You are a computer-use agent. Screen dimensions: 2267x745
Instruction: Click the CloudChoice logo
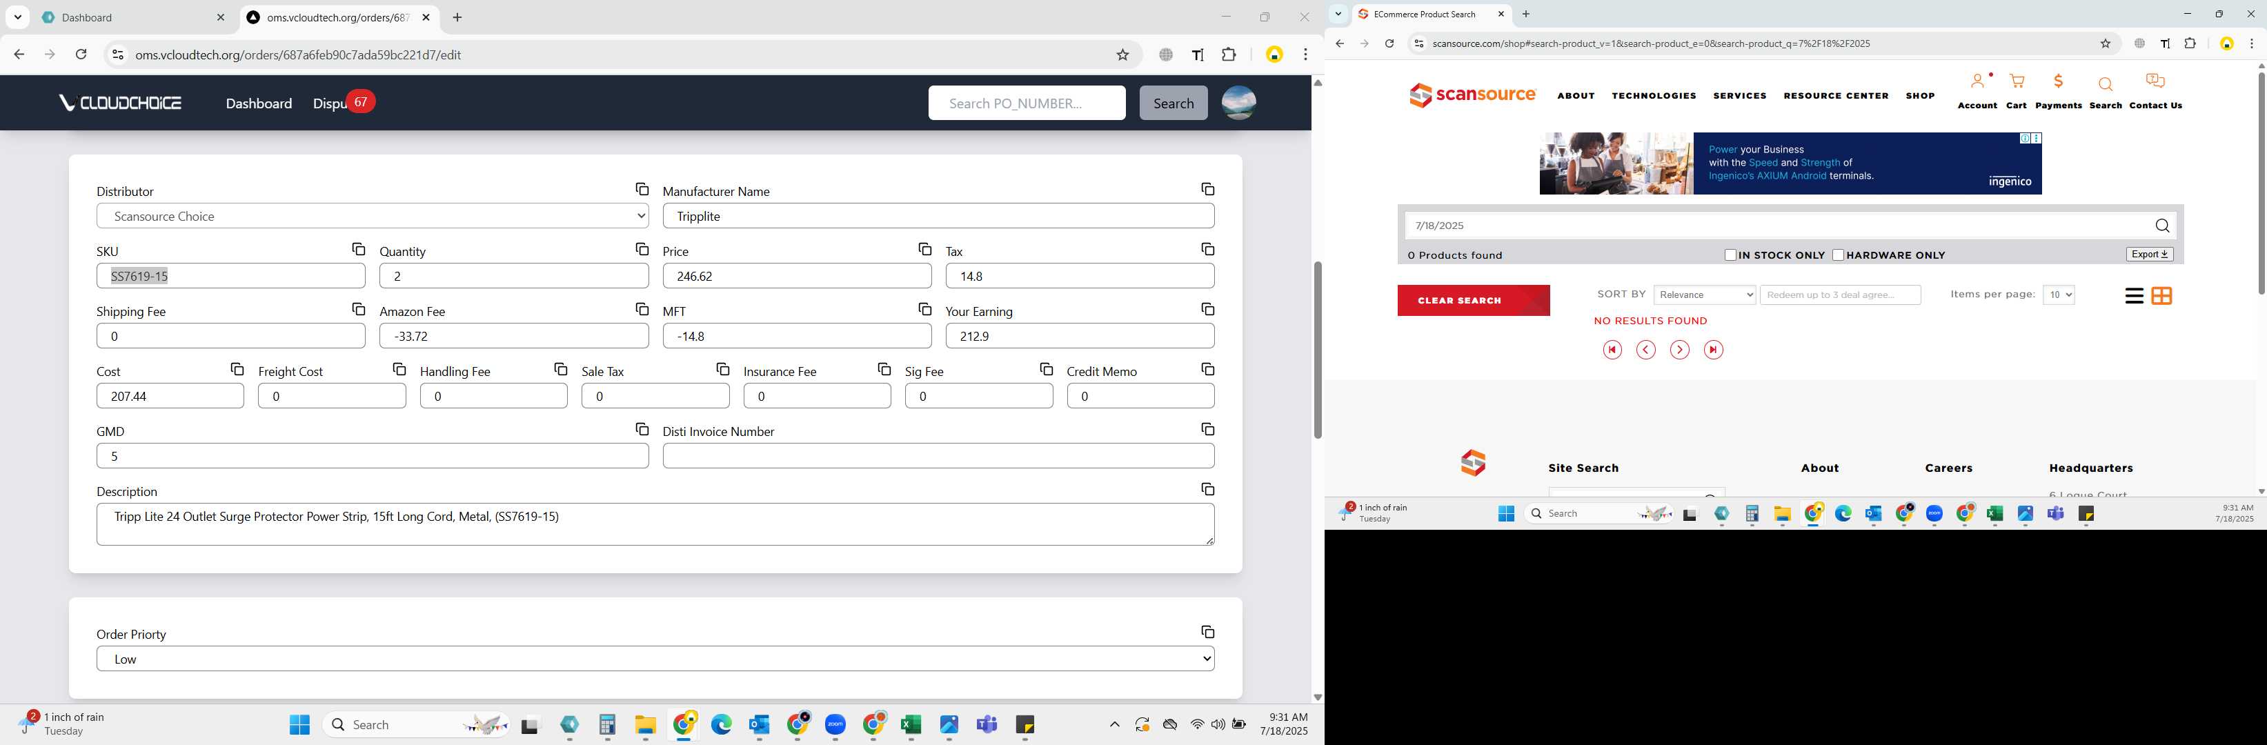coord(119,103)
